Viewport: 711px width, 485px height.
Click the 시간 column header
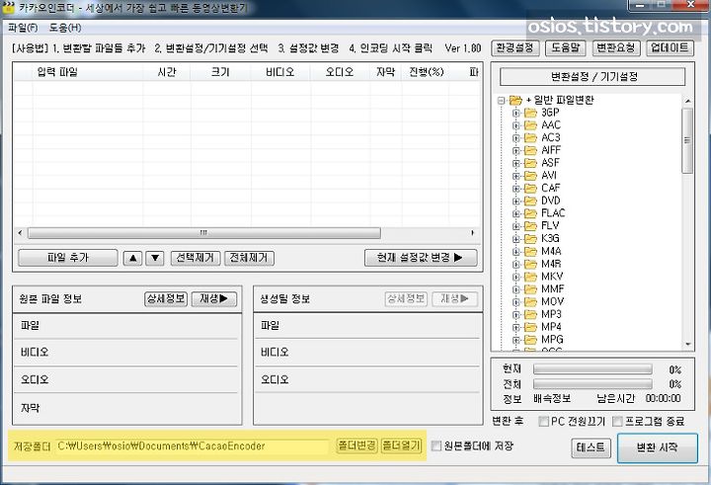point(167,72)
